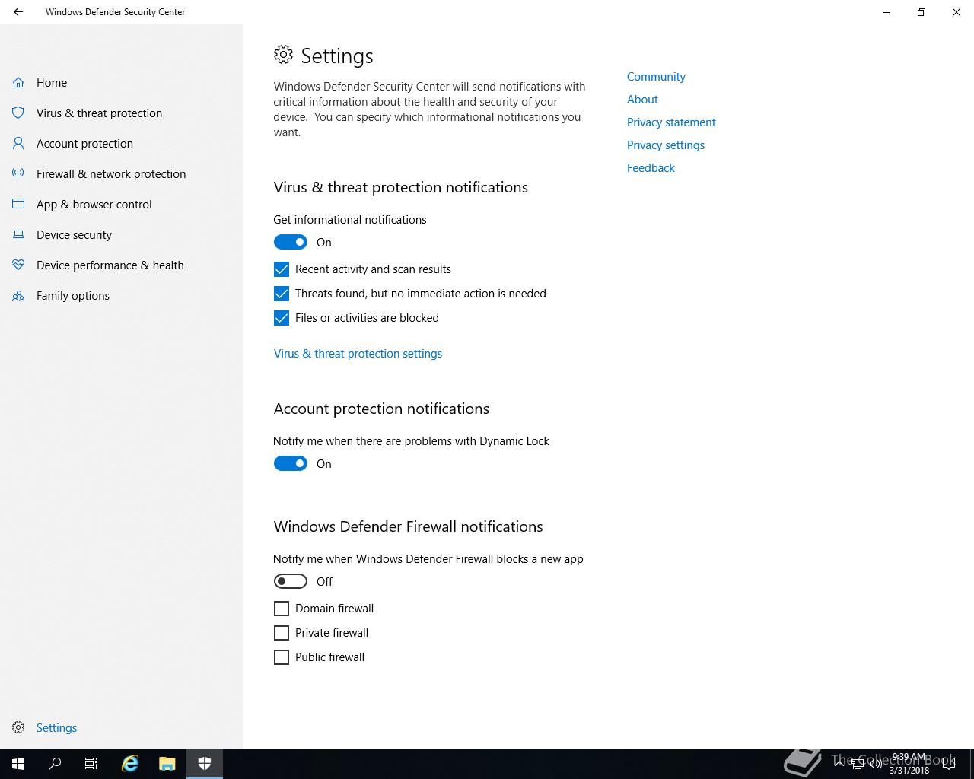Uncheck Threats found, no immediate action needed
The image size is (974, 779).
coord(282,294)
